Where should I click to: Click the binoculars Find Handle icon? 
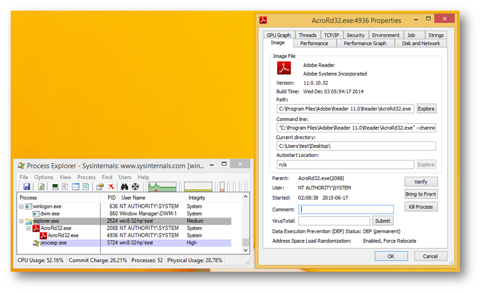(124, 187)
